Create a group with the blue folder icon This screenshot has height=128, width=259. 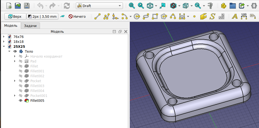232,6
